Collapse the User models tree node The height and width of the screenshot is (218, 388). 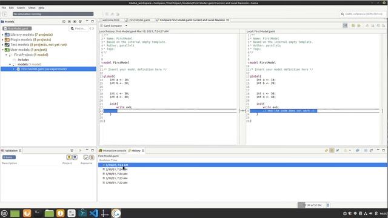2,50
